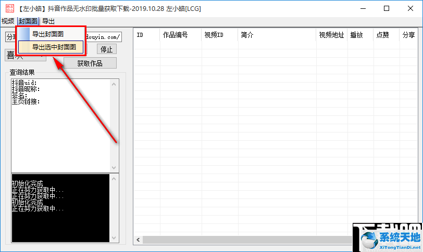Maximize the application window
Screen dimensions: 423x252
point(387,8)
